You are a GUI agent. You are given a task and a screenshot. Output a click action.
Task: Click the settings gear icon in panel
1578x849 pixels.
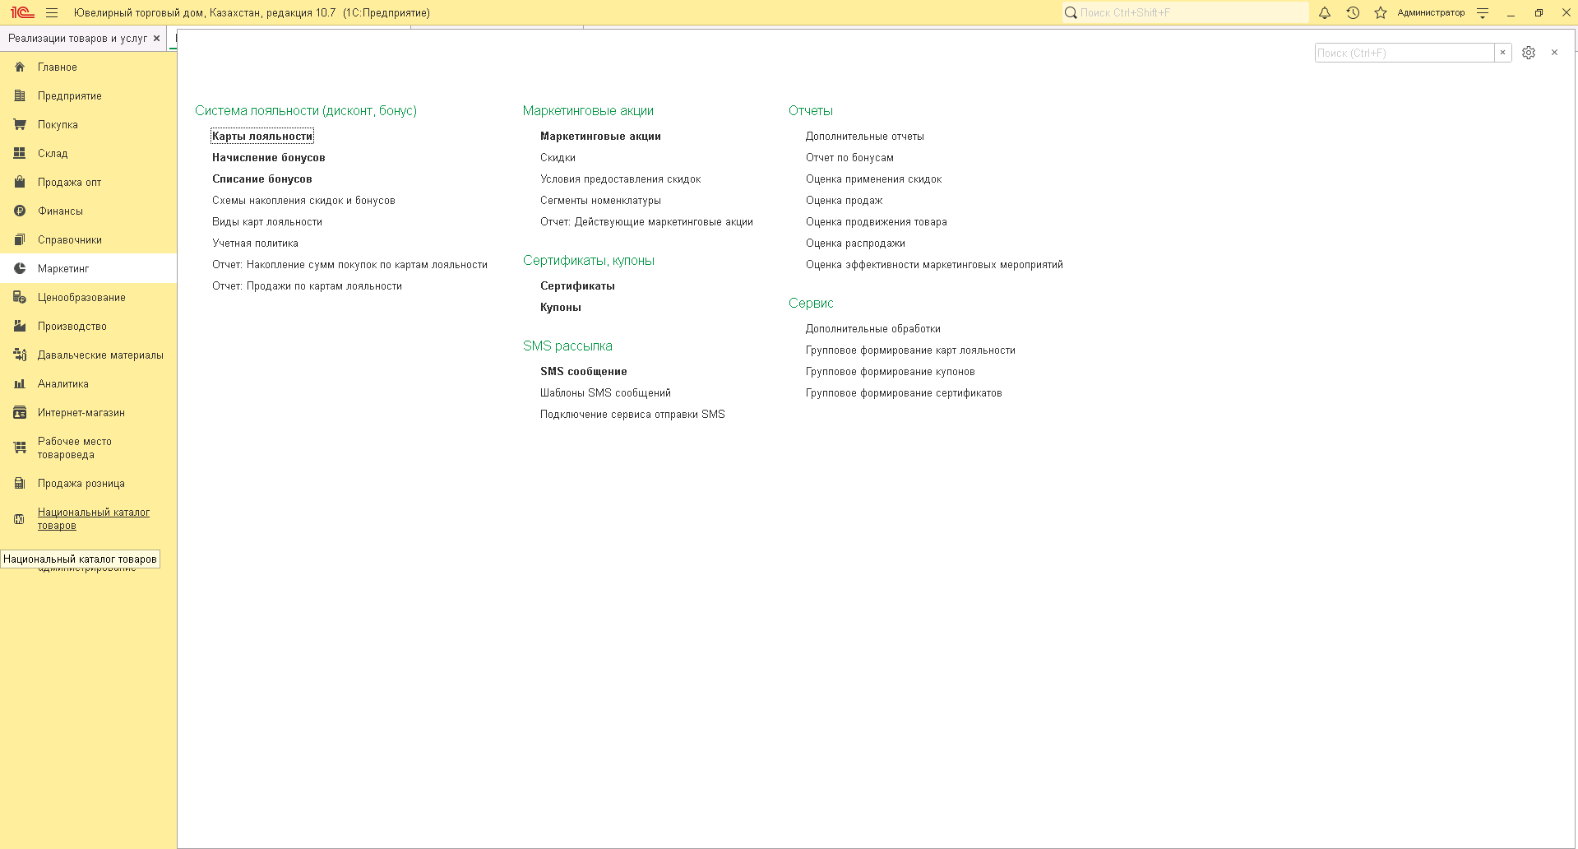(x=1529, y=53)
